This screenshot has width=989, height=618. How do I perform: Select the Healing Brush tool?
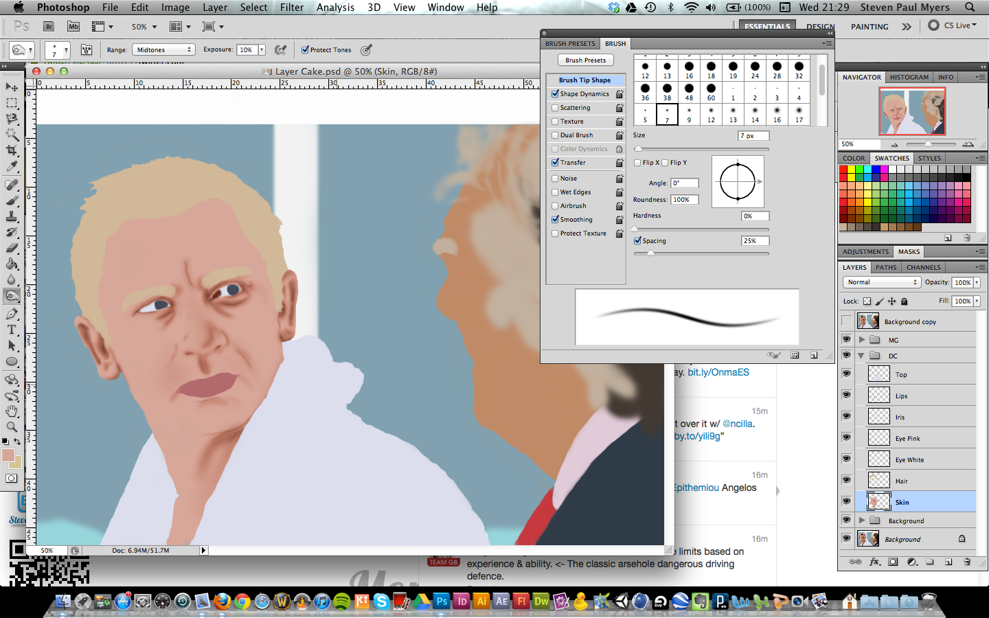[12, 185]
